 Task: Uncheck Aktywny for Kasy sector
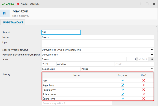click(123, 80)
